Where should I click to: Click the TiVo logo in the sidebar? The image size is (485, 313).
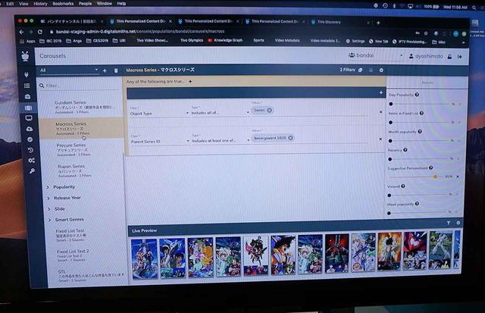point(25,56)
